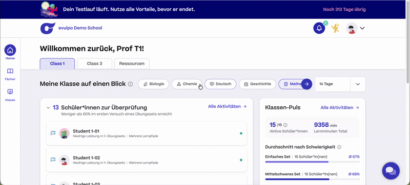Click the green status dot of Student 1-02
This screenshot has height=185, width=410.
[x=241, y=160]
